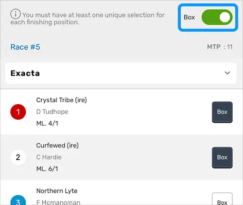Click the MTP : 11 indicator
The height and width of the screenshot is (205, 243).
coord(220,47)
